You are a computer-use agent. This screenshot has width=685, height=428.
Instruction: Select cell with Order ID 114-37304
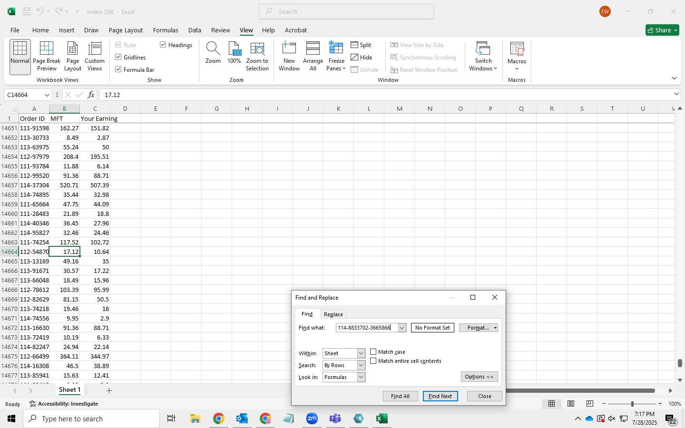[x=34, y=185]
